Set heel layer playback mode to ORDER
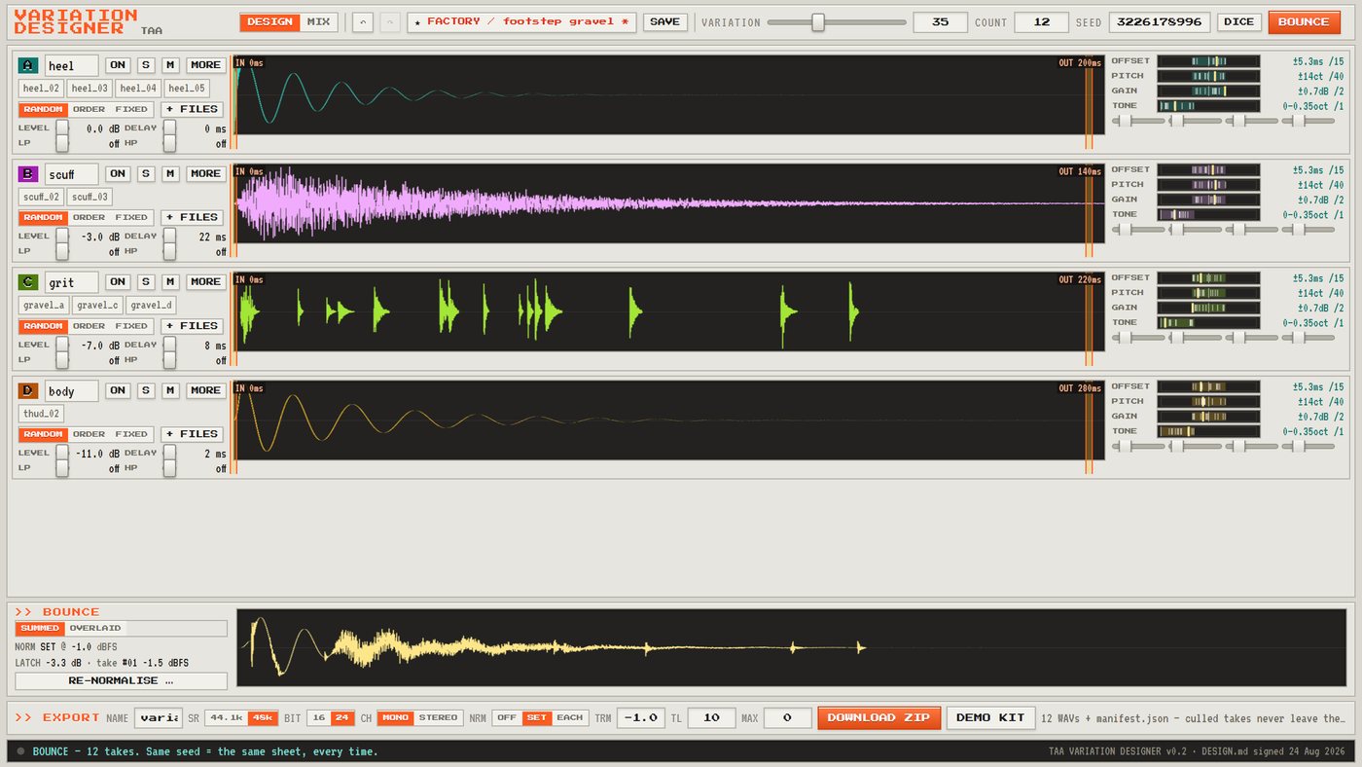The image size is (1362, 767). [x=89, y=109]
